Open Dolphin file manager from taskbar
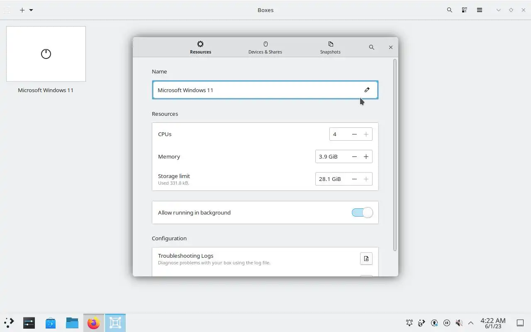The image size is (531, 332). (x=72, y=323)
